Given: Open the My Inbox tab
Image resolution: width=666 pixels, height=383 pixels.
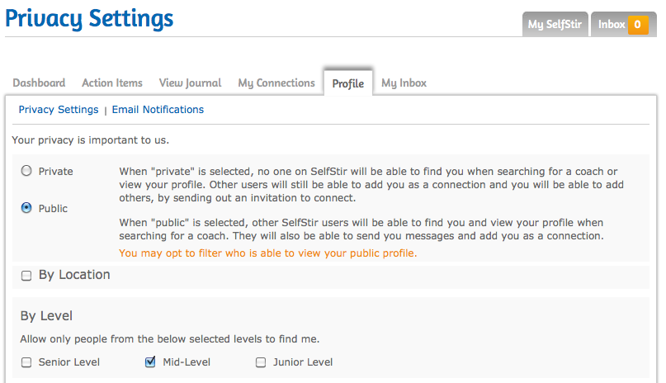Looking at the screenshot, I should [404, 83].
